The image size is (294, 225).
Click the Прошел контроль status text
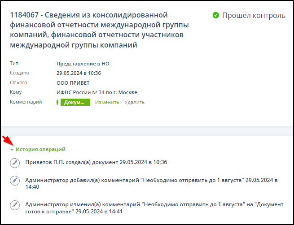pyautogui.click(x=254, y=16)
